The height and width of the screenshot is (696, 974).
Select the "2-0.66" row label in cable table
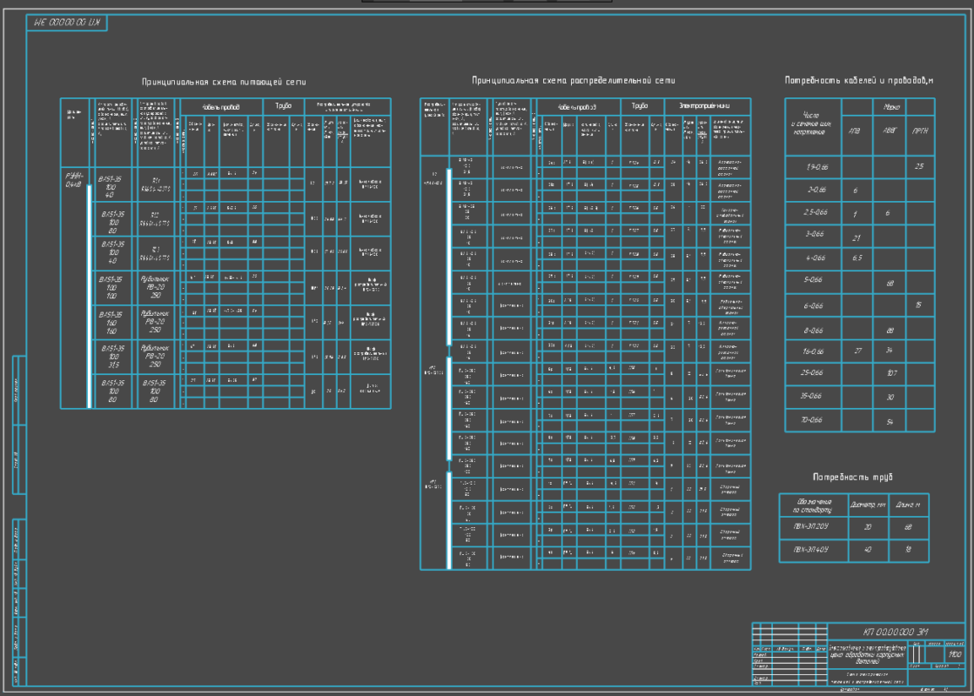coord(816,190)
